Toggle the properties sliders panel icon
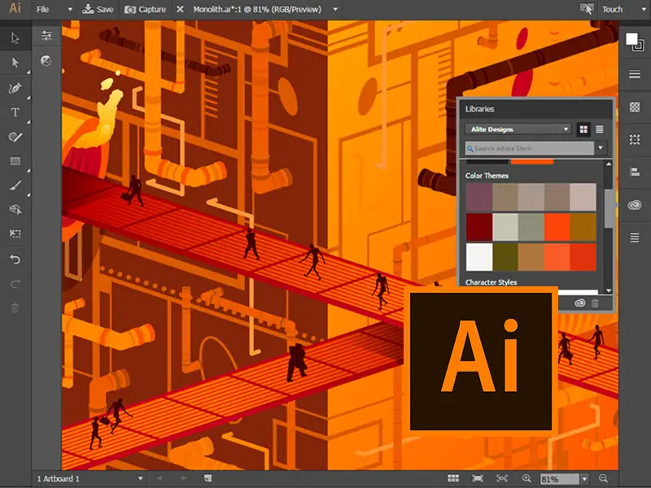Viewport: 651px width, 488px height. coord(46,37)
